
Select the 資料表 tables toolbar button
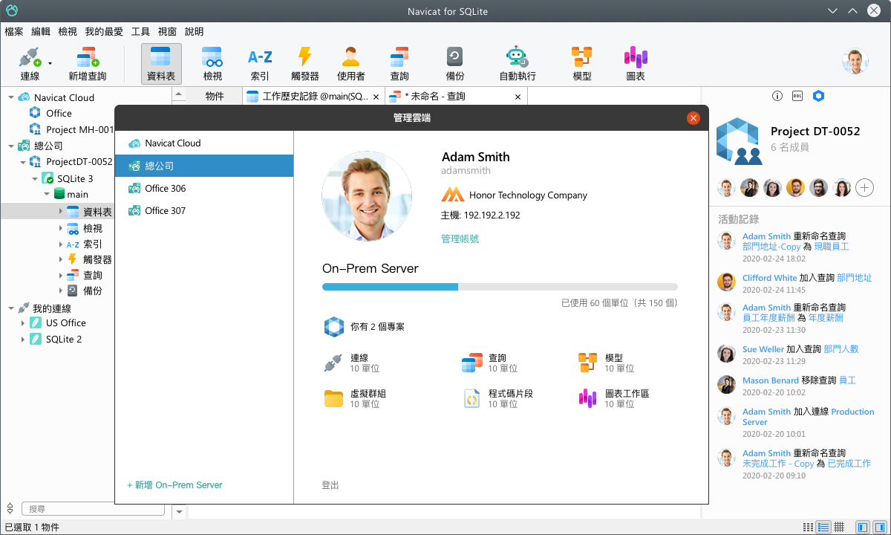point(161,63)
